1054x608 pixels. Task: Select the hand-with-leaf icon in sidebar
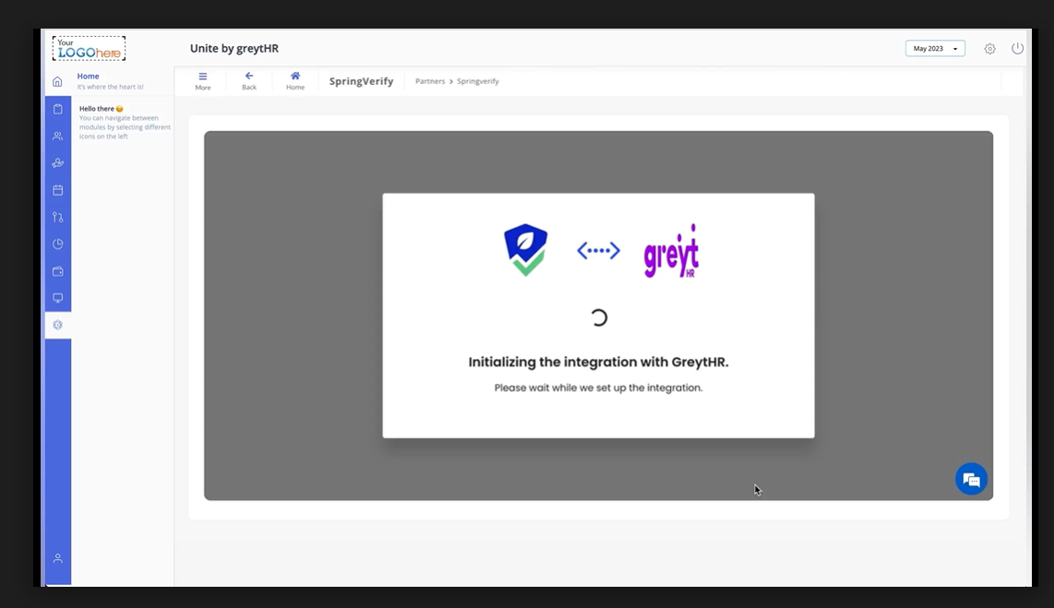click(x=57, y=163)
